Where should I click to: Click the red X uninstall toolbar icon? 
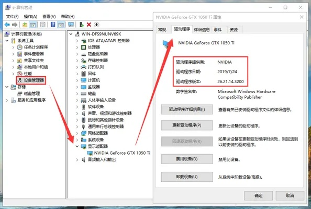[89, 25]
